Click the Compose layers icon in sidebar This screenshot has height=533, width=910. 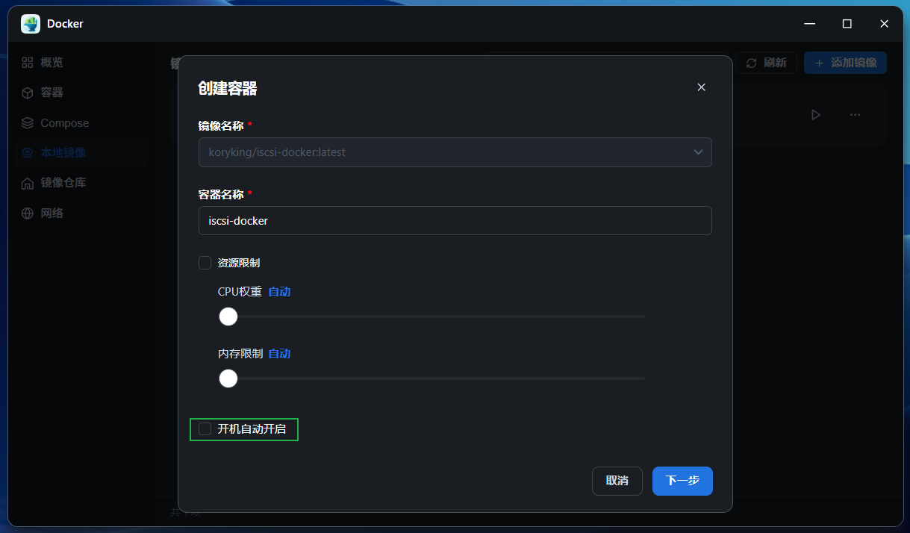tap(28, 123)
